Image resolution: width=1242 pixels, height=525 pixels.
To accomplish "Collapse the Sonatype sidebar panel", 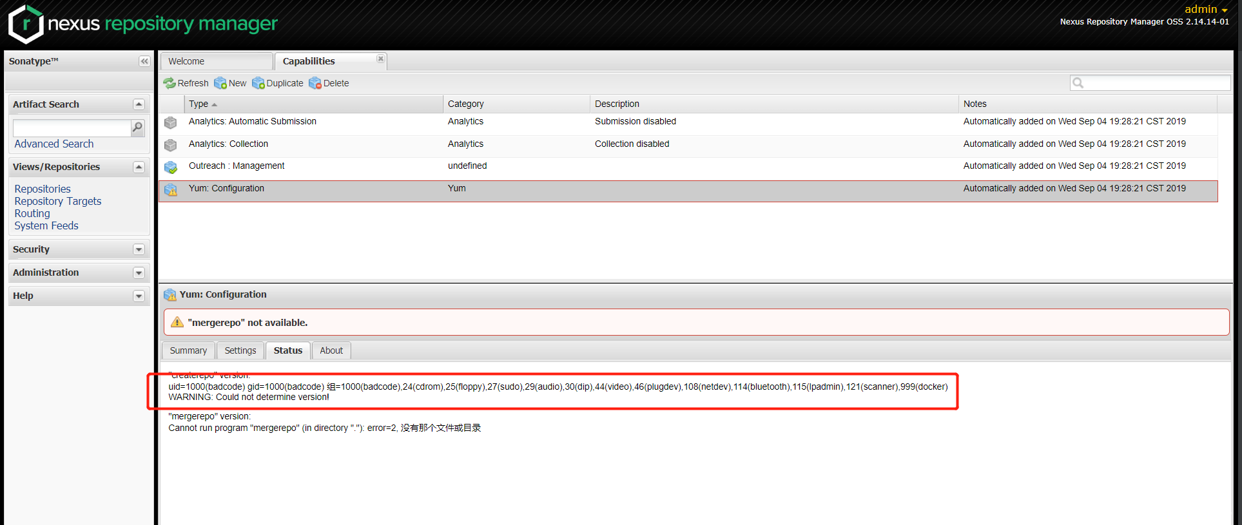I will (x=144, y=61).
